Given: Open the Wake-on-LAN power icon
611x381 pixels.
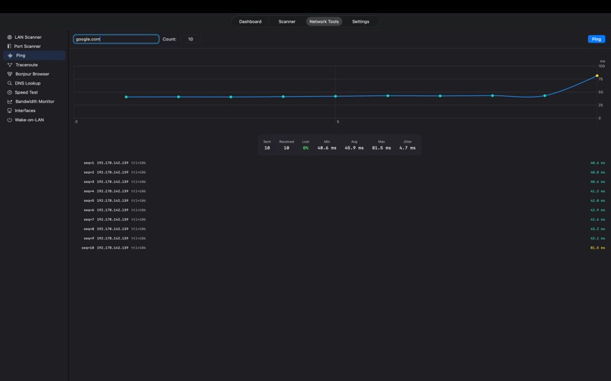Looking at the screenshot, I should click(10, 120).
